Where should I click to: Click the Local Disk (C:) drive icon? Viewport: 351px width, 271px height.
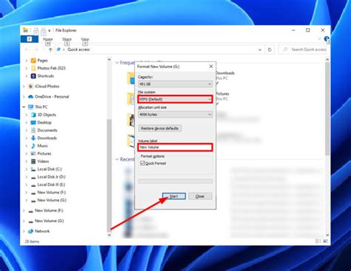click(33, 170)
